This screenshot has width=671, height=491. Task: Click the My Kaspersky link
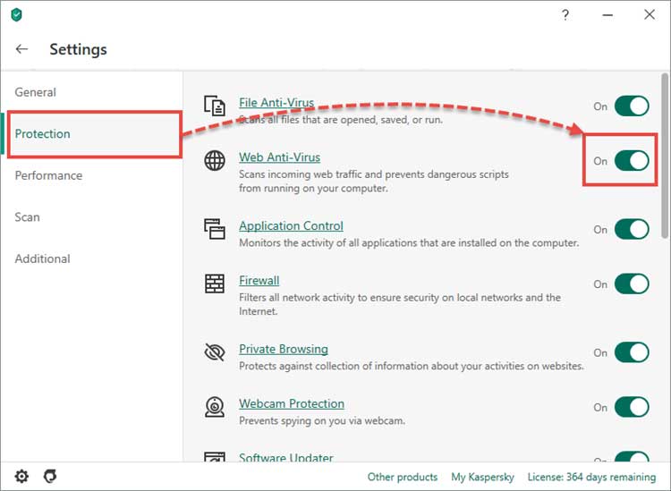(482, 477)
